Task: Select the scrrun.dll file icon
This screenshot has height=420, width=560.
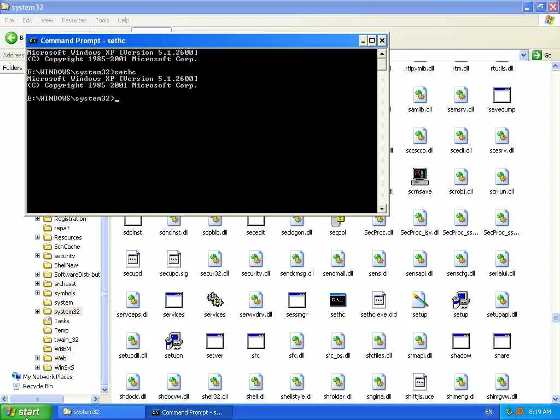Action: click(x=502, y=177)
